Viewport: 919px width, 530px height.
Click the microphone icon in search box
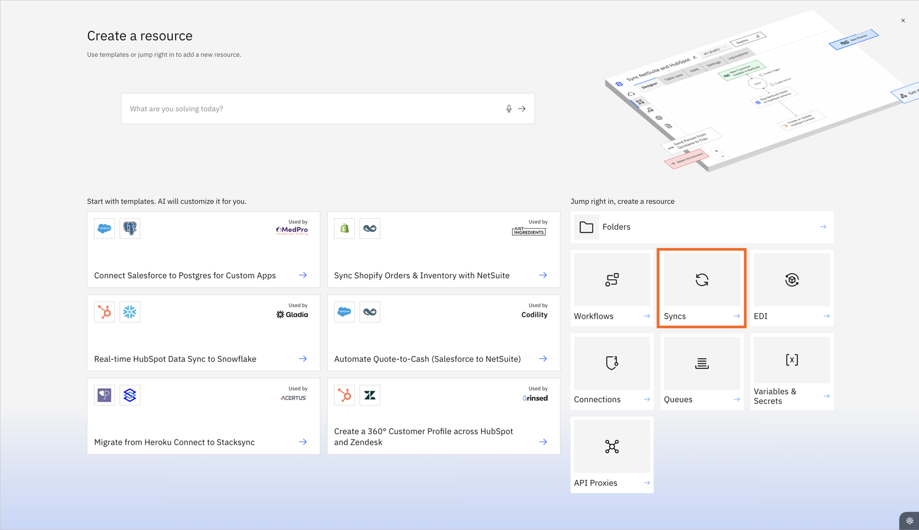coord(509,109)
